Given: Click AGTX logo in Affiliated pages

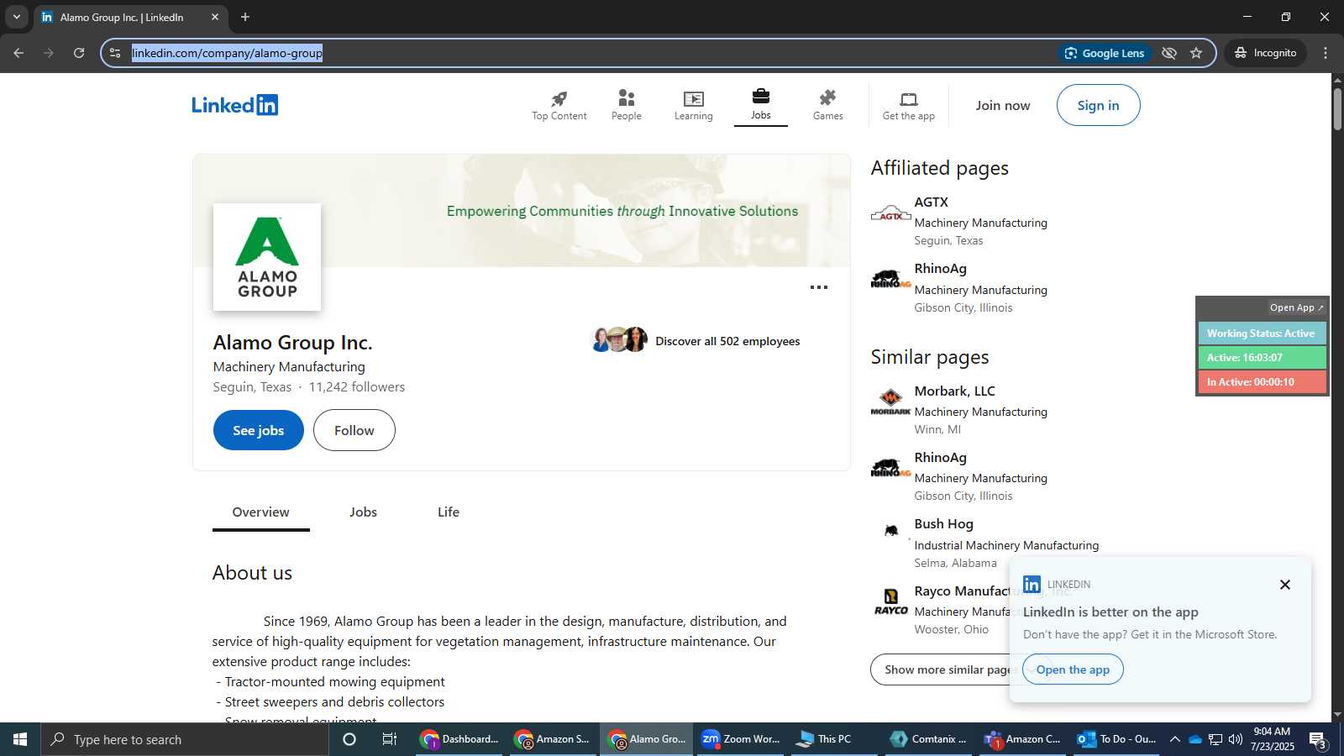Looking at the screenshot, I should coord(890,213).
